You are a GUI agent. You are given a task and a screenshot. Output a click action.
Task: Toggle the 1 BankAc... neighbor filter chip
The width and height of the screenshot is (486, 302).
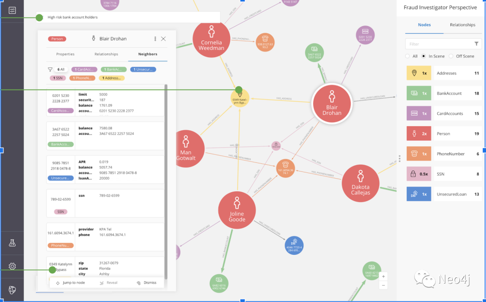tap(114, 69)
